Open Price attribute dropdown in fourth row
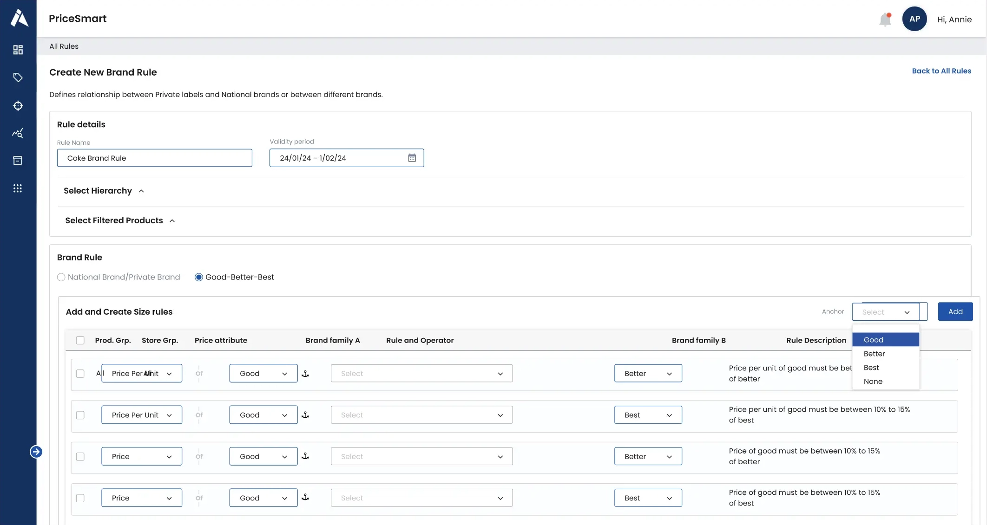Screen dimensions: 987x525 click(x=142, y=498)
